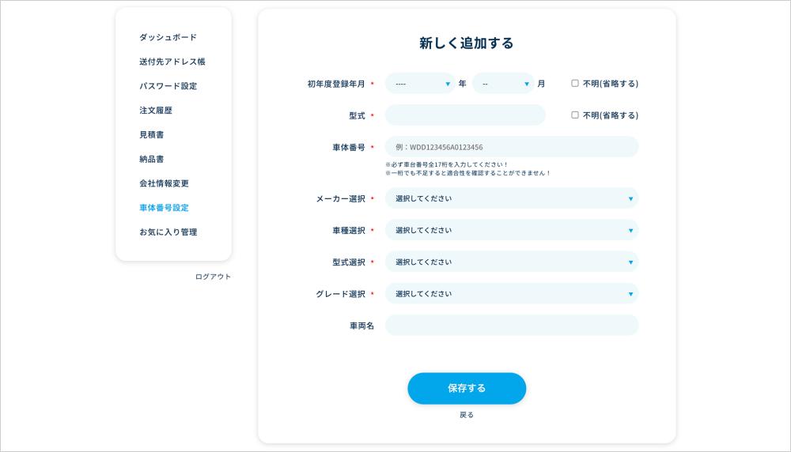Select パスワード設定 in sidebar
This screenshot has height=452, width=791.
(x=168, y=86)
